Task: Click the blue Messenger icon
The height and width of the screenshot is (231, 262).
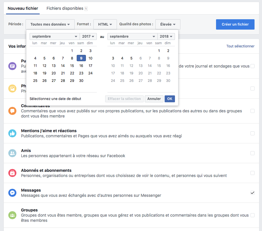Action: pos(12,193)
